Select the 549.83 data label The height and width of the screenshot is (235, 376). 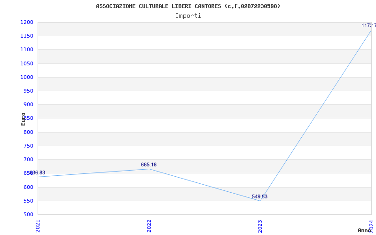260,196
